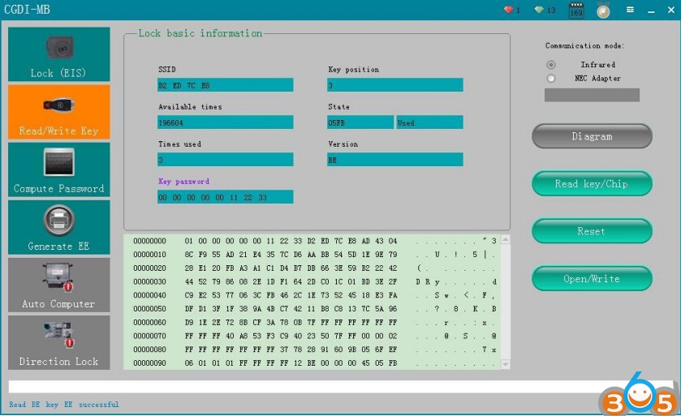Image resolution: width=681 pixels, height=416 pixels.
Task: Open the Lock (EIS) module
Action: point(58,54)
